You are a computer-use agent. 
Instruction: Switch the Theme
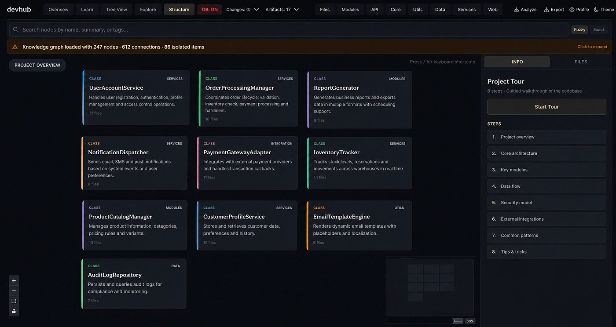603,9
